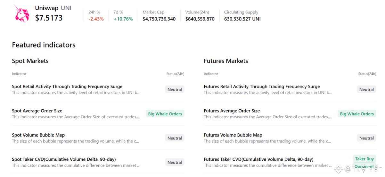Open Spot Retail Activity Through Trading Frequency Surge

[x=67, y=87]
